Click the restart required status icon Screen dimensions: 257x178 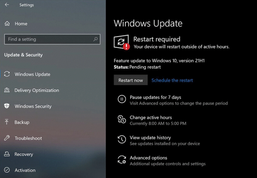pos(121,42)
